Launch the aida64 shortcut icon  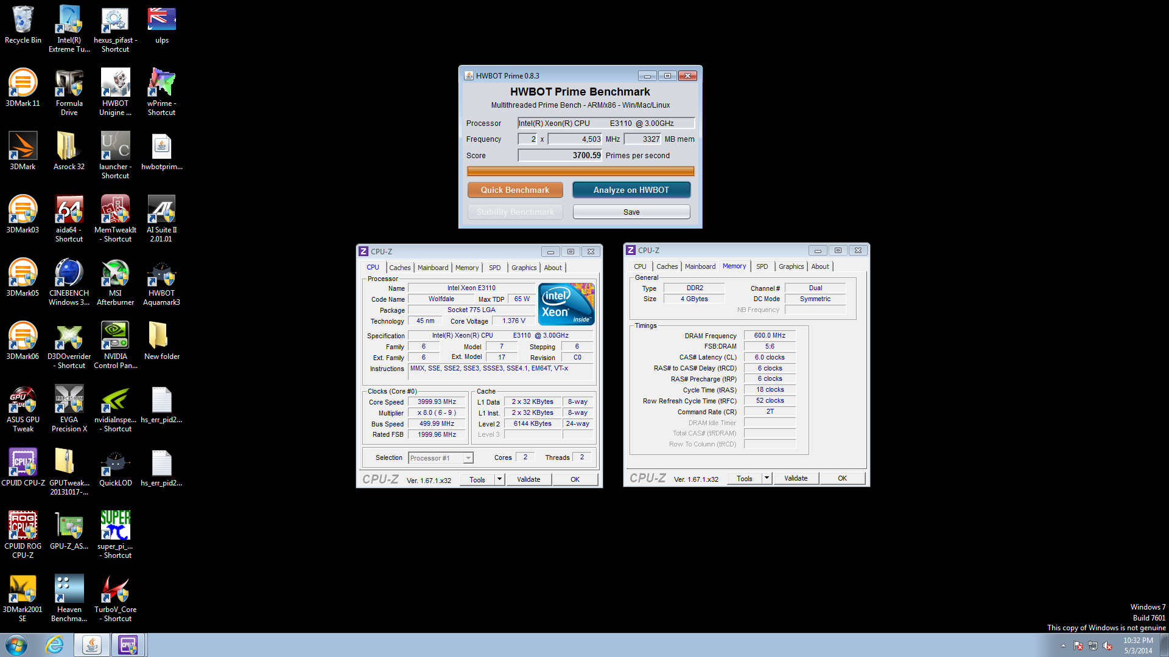[x=69, y=218]
